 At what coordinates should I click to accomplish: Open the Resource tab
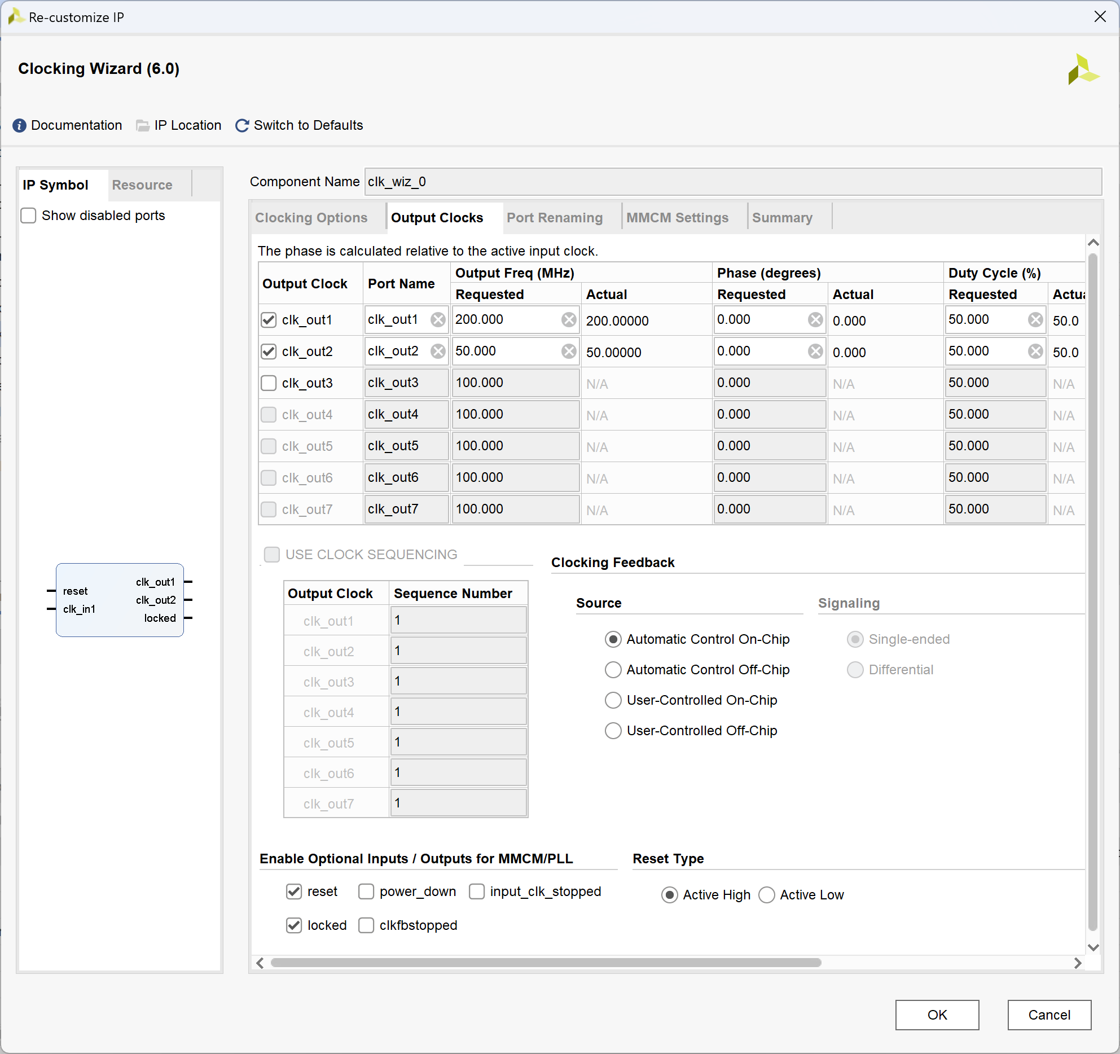[142, 185]
